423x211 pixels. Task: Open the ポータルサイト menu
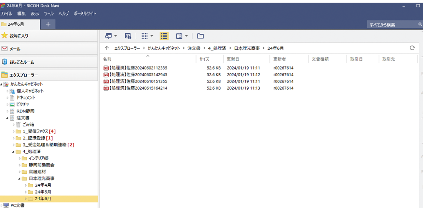point(84,14)
